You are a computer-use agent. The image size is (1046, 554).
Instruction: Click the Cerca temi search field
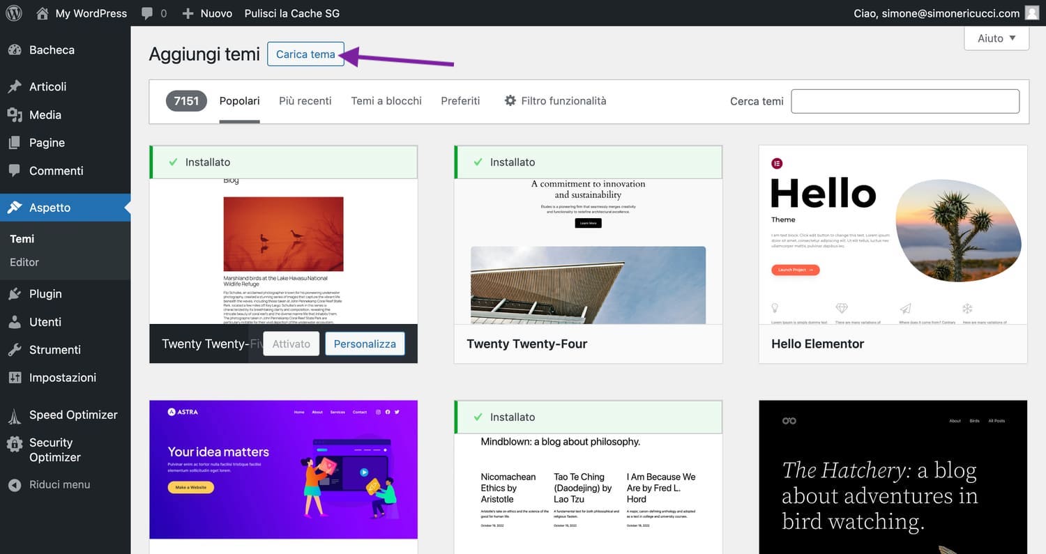coord(905,101)
